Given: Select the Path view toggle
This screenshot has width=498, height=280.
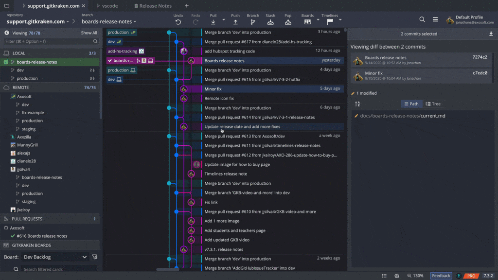Looking at the screenshot, I should [x=411, y=104].
